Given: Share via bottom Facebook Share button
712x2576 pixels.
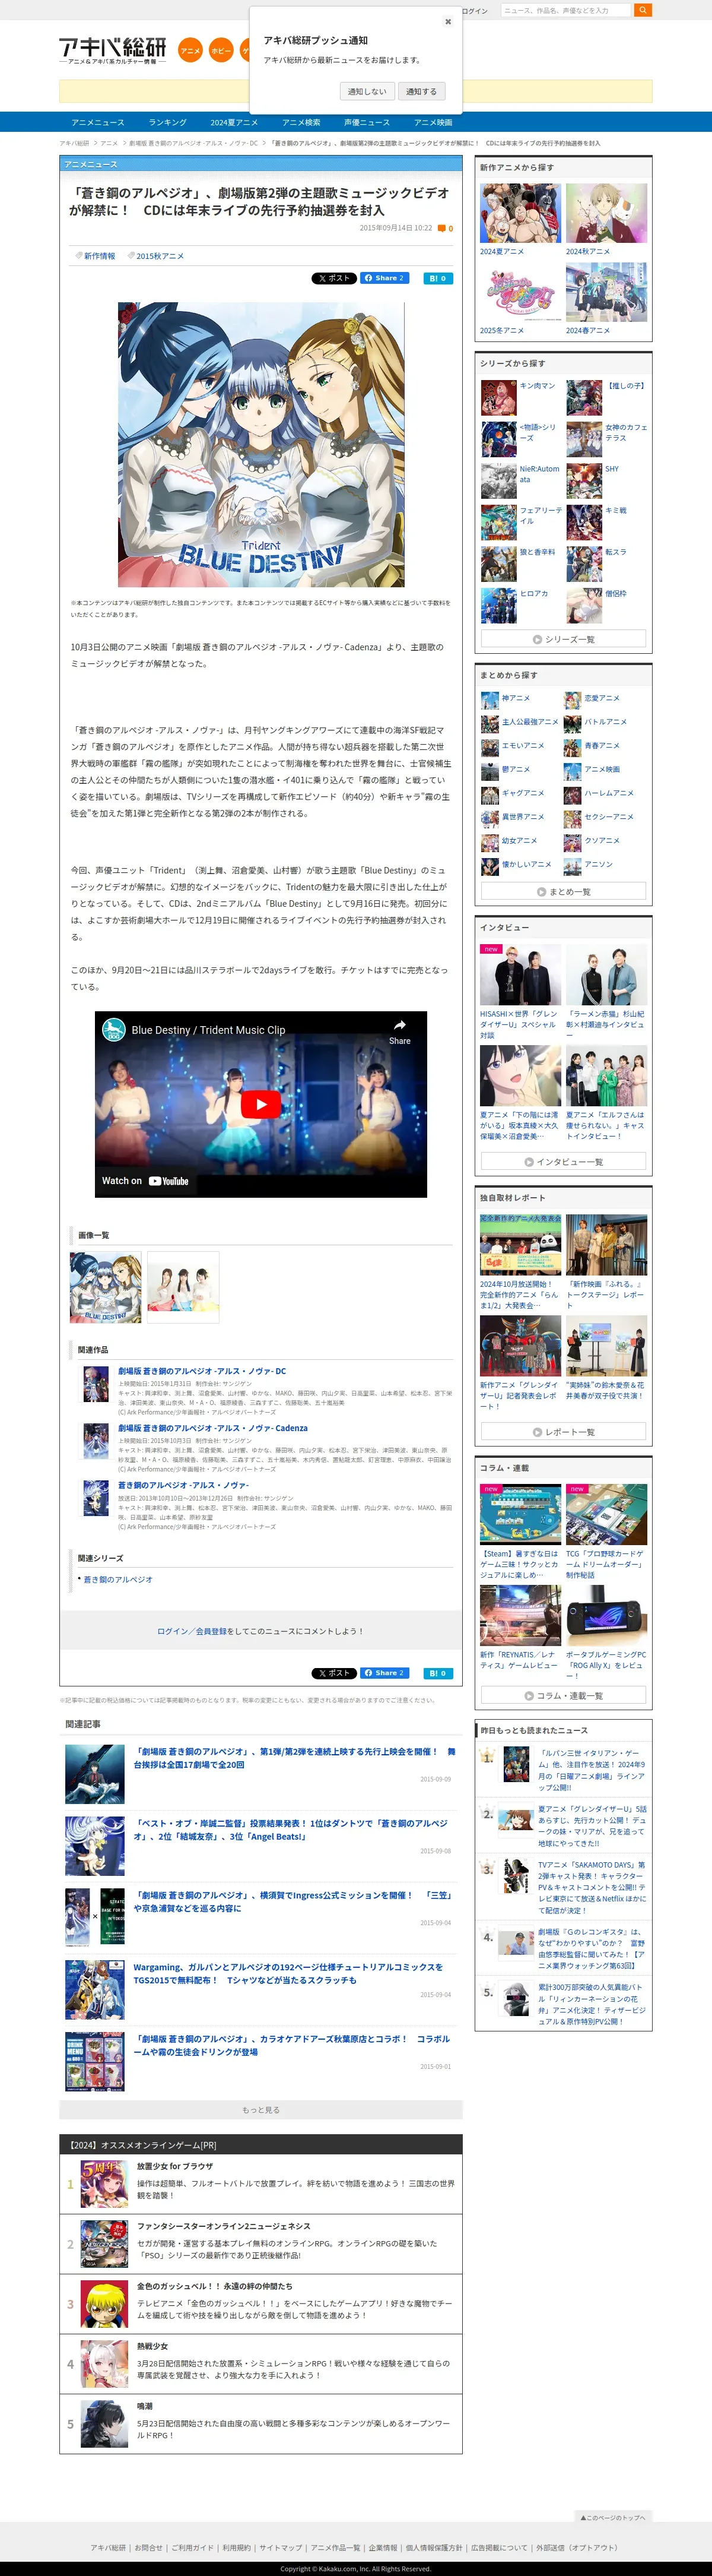Looking at the screenshot, I should tap(384, 1673).
